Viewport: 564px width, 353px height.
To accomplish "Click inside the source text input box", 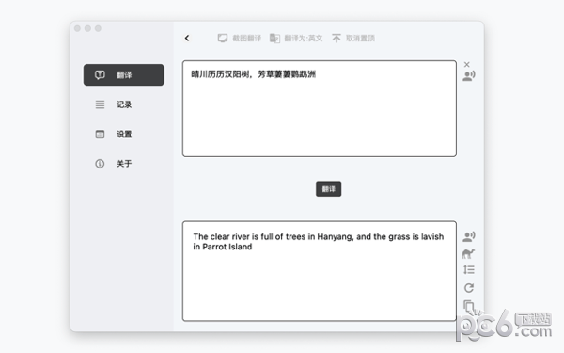I will (x=320, y=109).
